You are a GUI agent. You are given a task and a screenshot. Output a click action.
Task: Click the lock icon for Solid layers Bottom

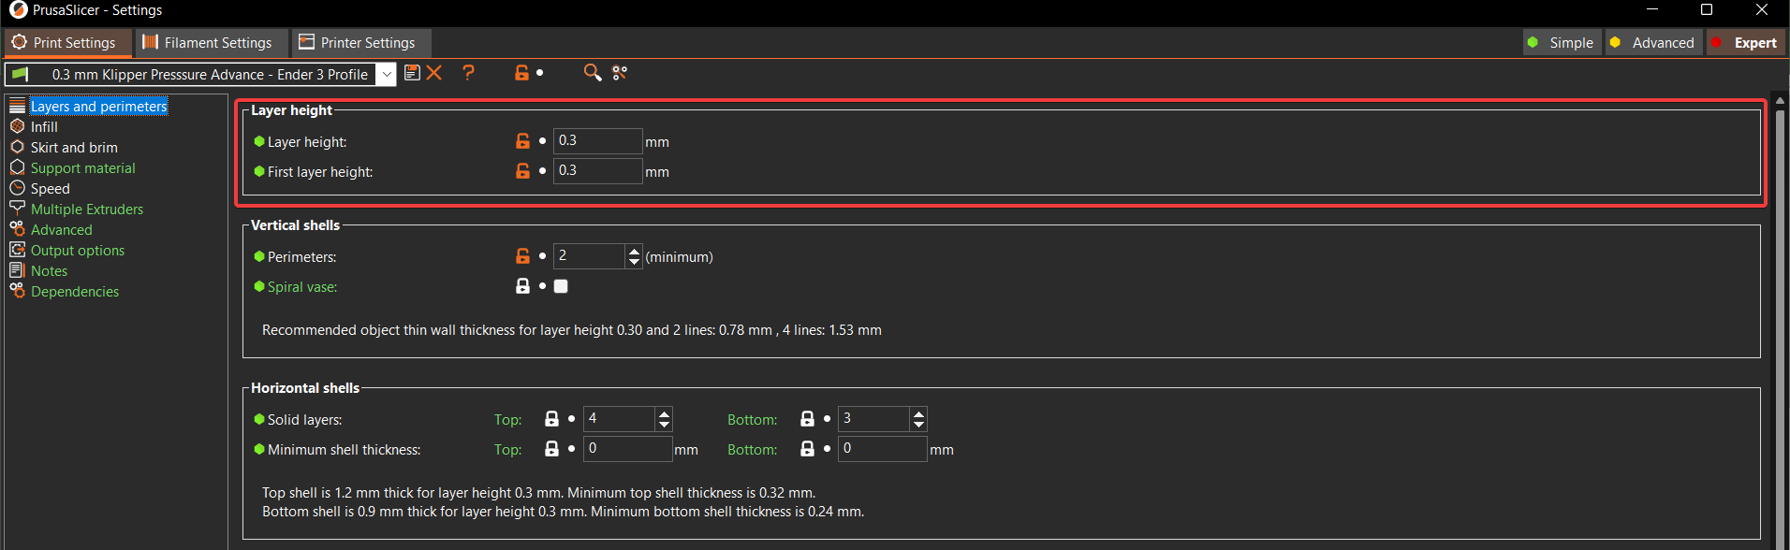coord(807,419)
